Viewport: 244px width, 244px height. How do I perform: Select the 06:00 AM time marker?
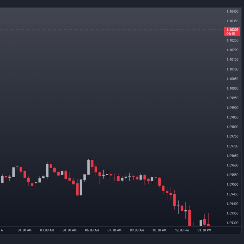[92, 230]
